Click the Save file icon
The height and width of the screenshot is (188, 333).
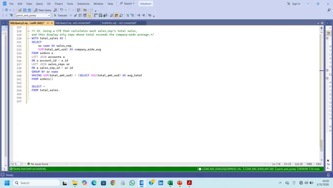[24, 10]
